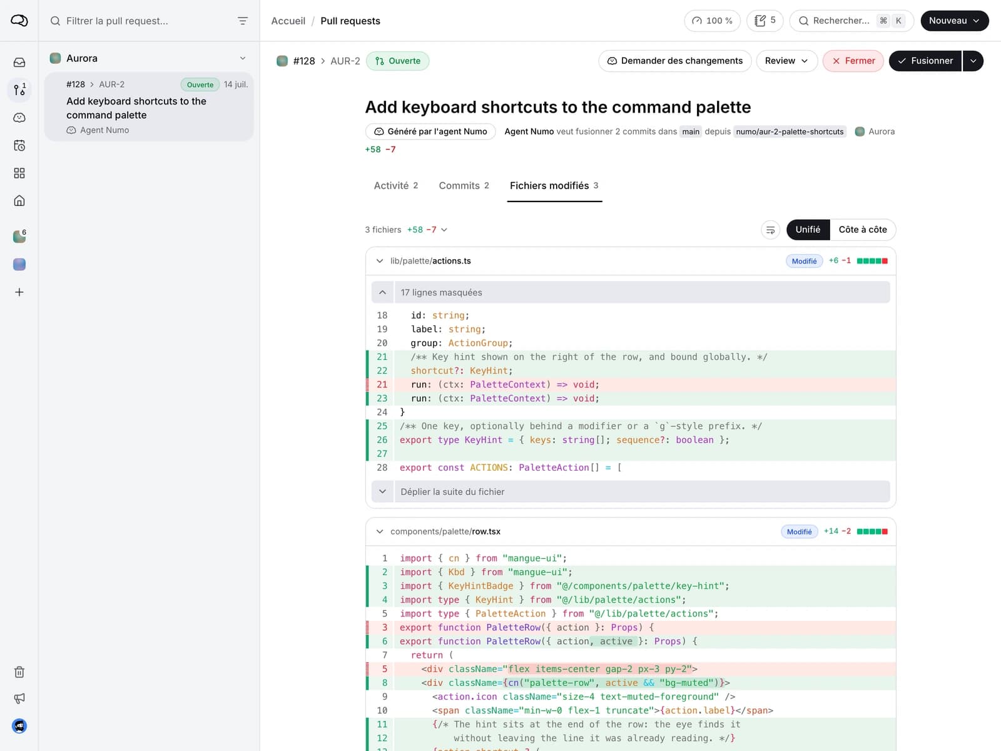
Task: Click the numo/aur-2-palette-shortcuts branch label
Action: click(790, 131)
